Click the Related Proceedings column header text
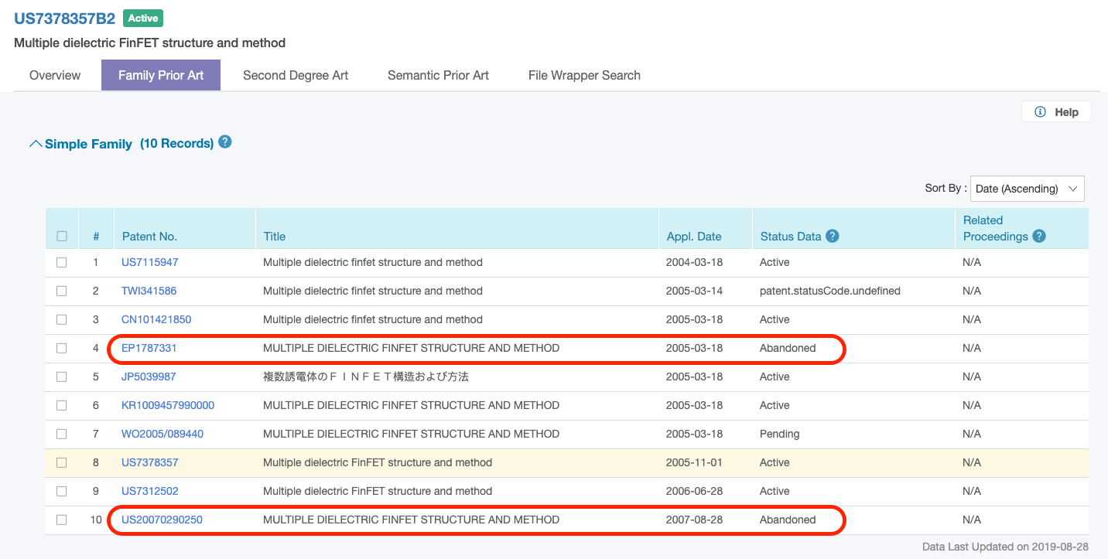The width and height of the screenshot is (1108, 559). click(x=996, y=228)
